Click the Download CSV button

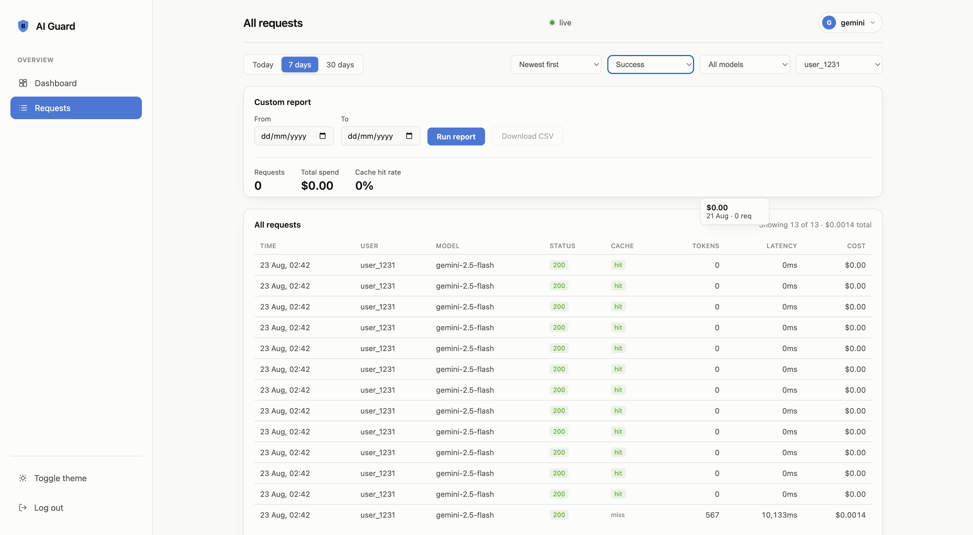[x=527, y=136]
